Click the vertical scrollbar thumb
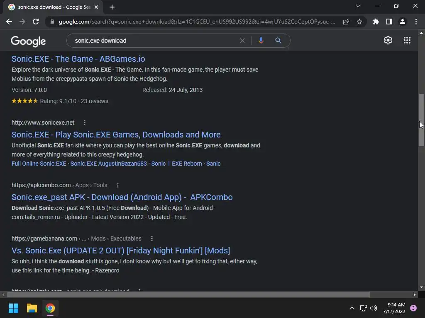The width and height of the screenshot is (425, 318). tap(421, 120)
